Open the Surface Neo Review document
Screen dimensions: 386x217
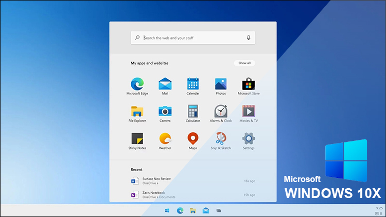coord(193,181)
